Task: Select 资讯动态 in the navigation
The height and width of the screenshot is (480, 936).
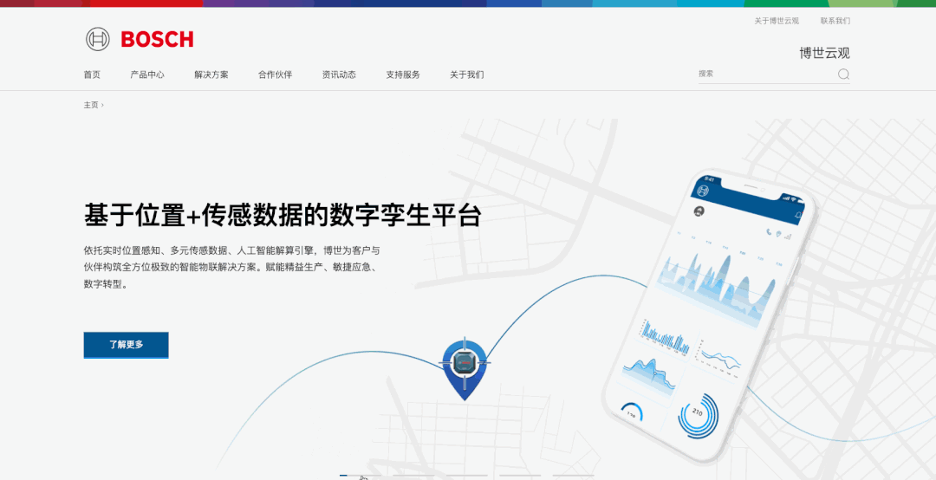Action: (339, 75)
